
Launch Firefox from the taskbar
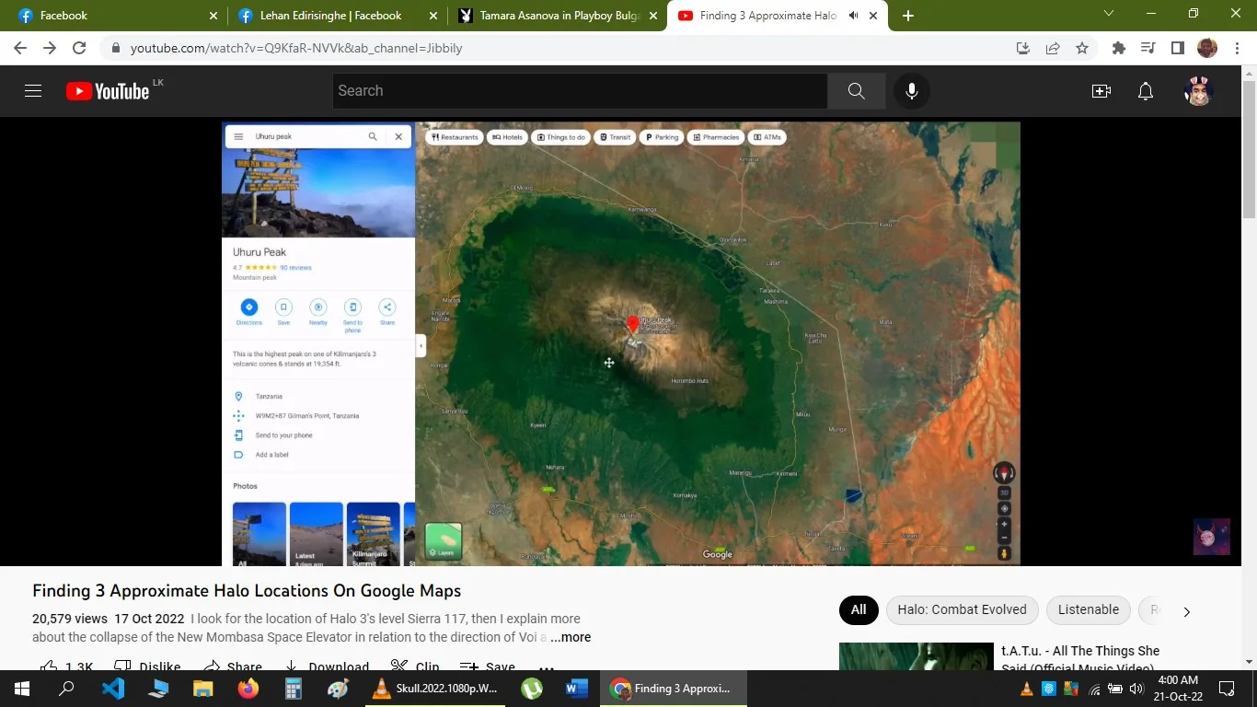pos(248,689)
